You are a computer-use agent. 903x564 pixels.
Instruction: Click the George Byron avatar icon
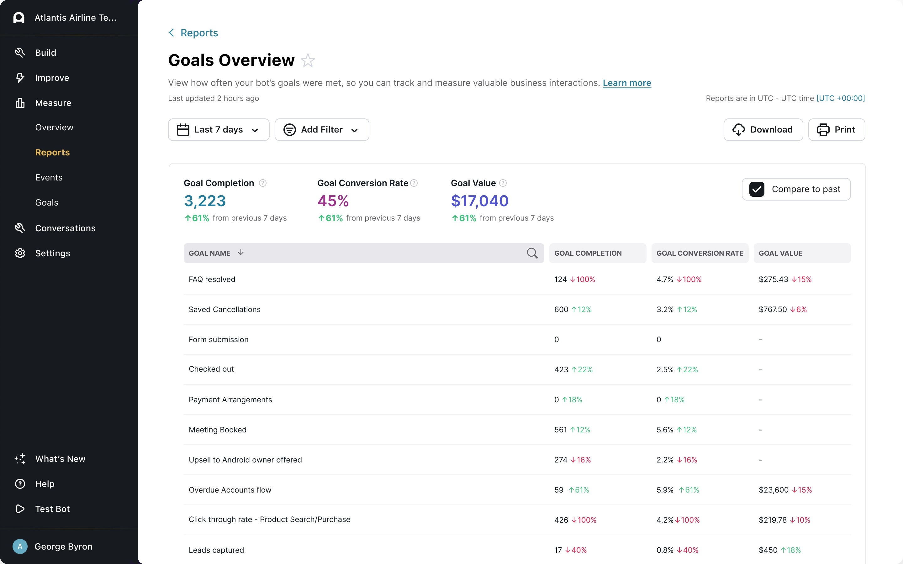[x=20, y=546]
